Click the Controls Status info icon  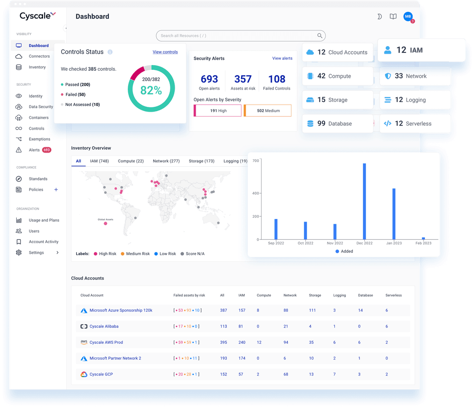tap(110, 52)
